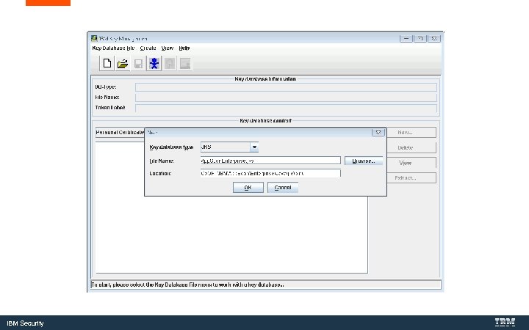The width and height of the screenshot is (529, 330).
Task: Open the Create menu
Action: [148, 48]
